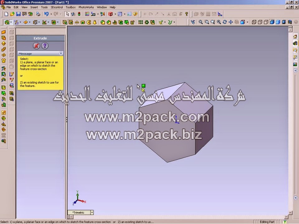Click the Chamfer feature icon

pos(109,22)
